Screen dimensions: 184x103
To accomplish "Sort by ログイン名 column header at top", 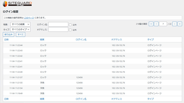I will 81,39.
